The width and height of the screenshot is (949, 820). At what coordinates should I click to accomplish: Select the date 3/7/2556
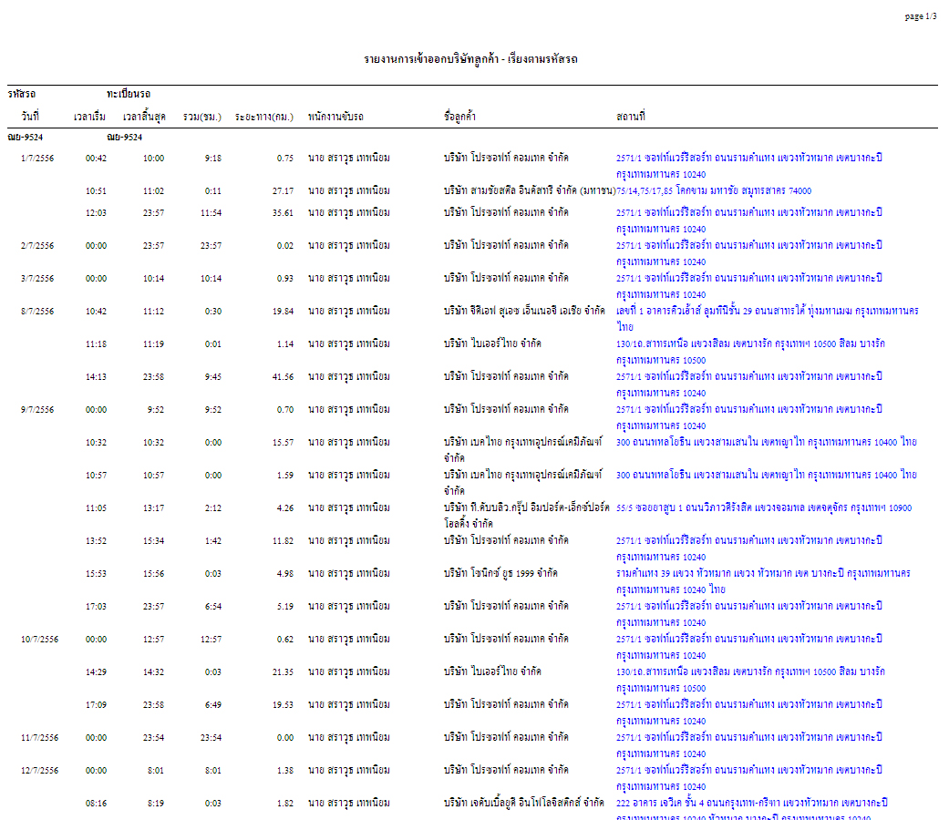point(36,279)
